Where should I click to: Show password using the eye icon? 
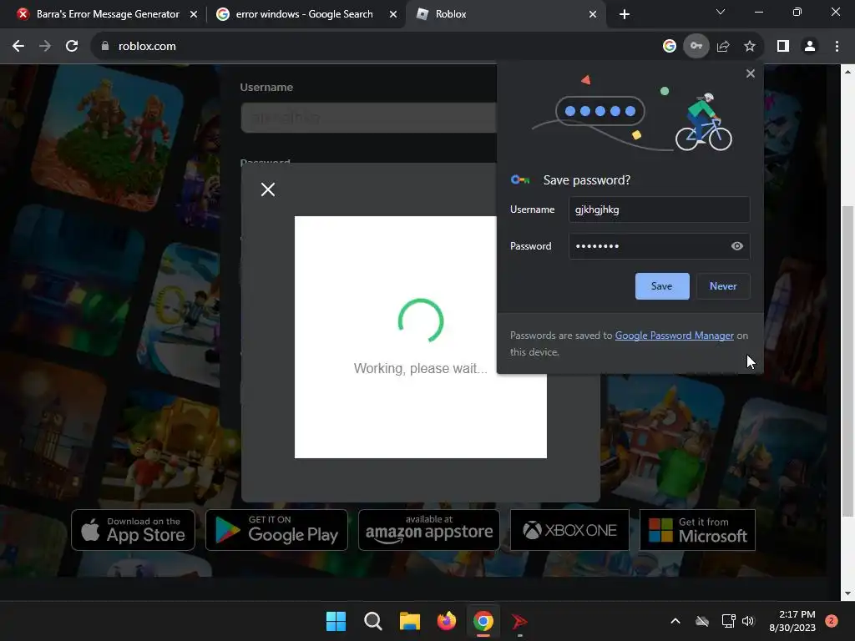736,246
